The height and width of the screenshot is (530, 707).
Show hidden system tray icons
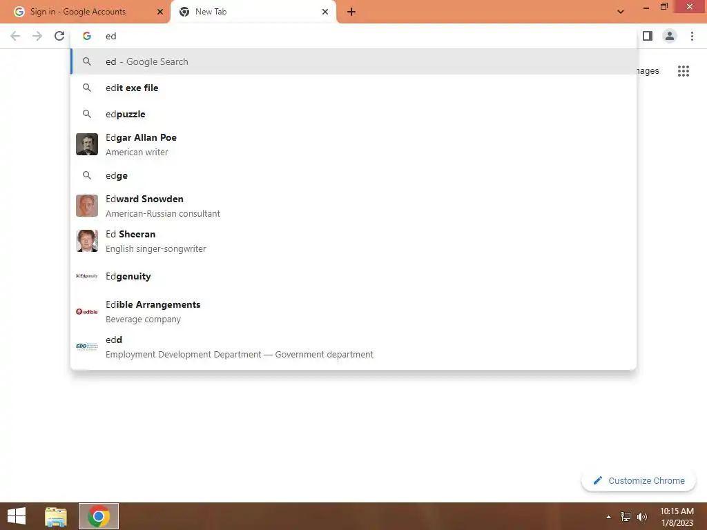click(609, 517)
